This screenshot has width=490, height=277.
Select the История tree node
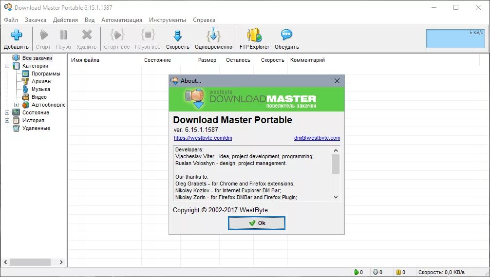33,121
